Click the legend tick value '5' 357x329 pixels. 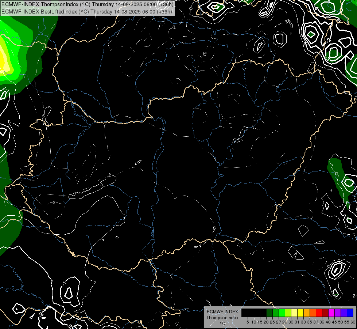click(248, 322)
